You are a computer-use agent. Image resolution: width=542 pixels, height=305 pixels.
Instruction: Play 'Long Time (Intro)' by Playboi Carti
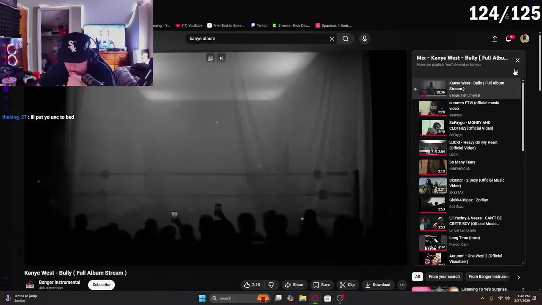[467, 243]
